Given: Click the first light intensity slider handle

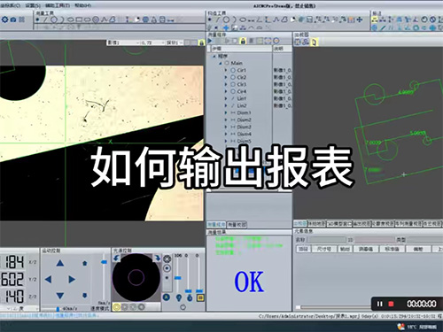Looking at the screenshot, I should click(178, 278).
